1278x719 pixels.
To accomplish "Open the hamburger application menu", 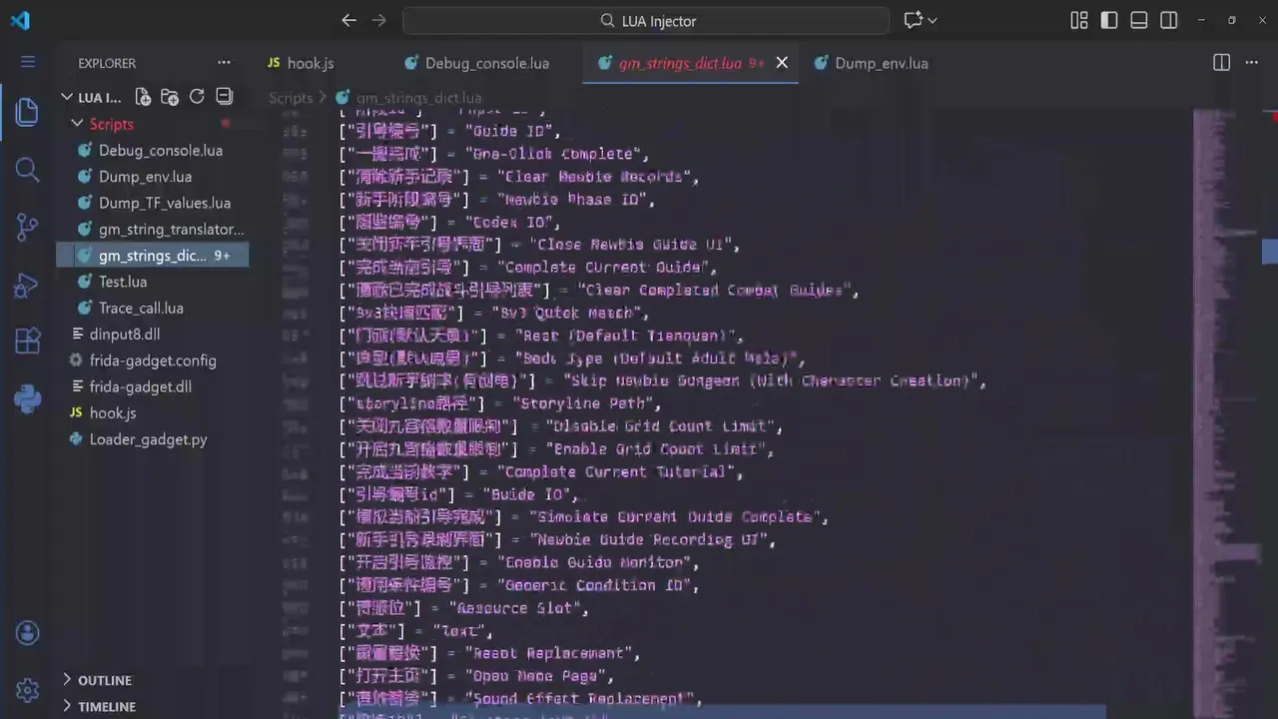I will tap(27, 62).
